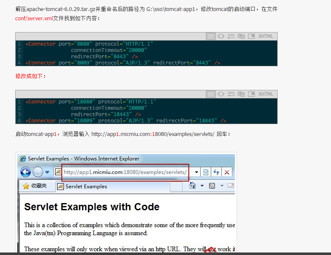Toggle line numbers on the first code block
The image size is (331, 255).
[210, 36]
